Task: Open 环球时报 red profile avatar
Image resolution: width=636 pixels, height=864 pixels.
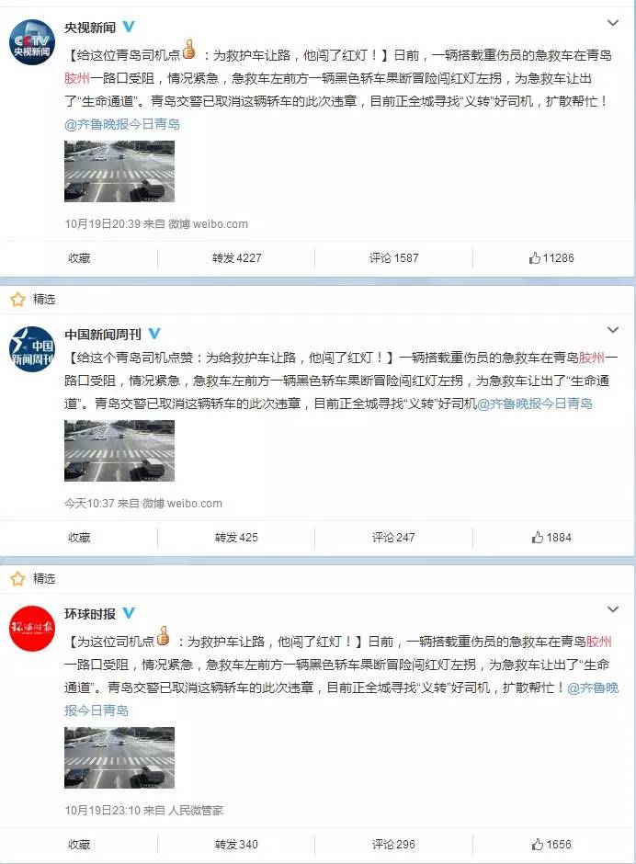Action: 32,628
